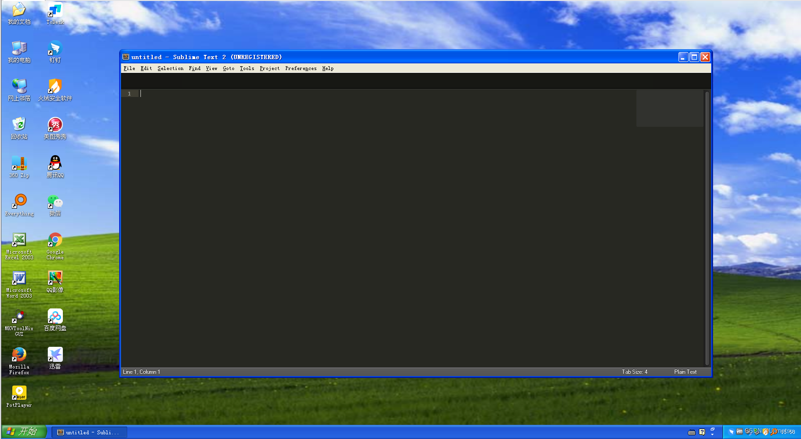The width and height of the screenshot is (801, 439).
Task: Select the Google Chrome desktop shortcut
Action: (x=55, y=246)
